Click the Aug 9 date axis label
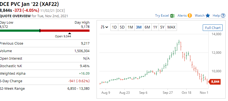The width and height of the screenshot is (228, 101). click(x=106, y=93)
